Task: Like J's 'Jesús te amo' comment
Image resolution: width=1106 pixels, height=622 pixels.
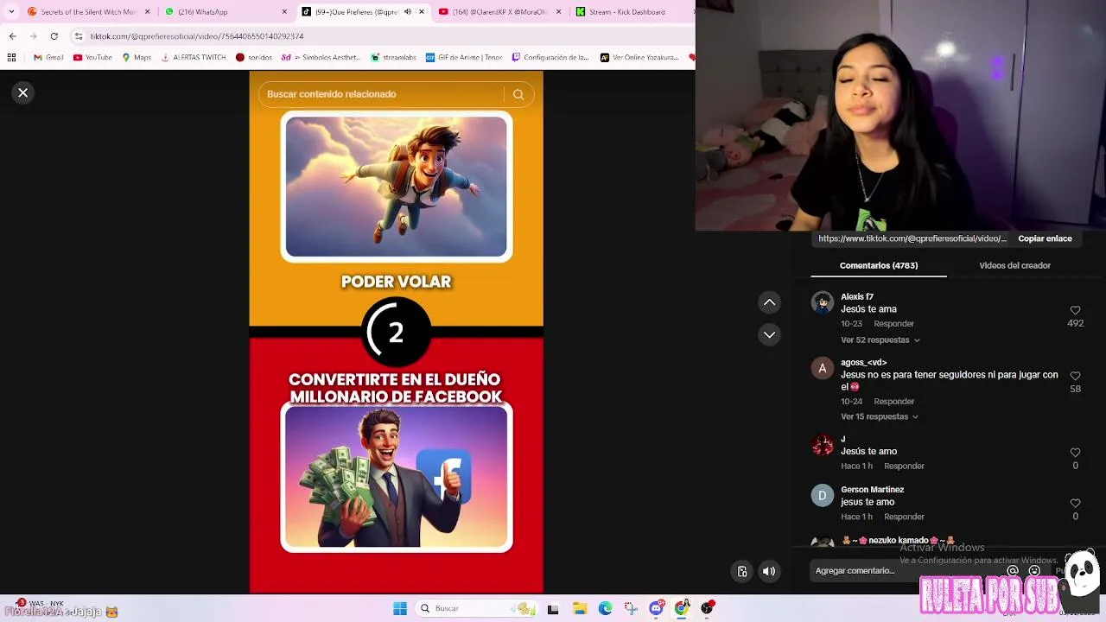Action: tap(1075, 453)
